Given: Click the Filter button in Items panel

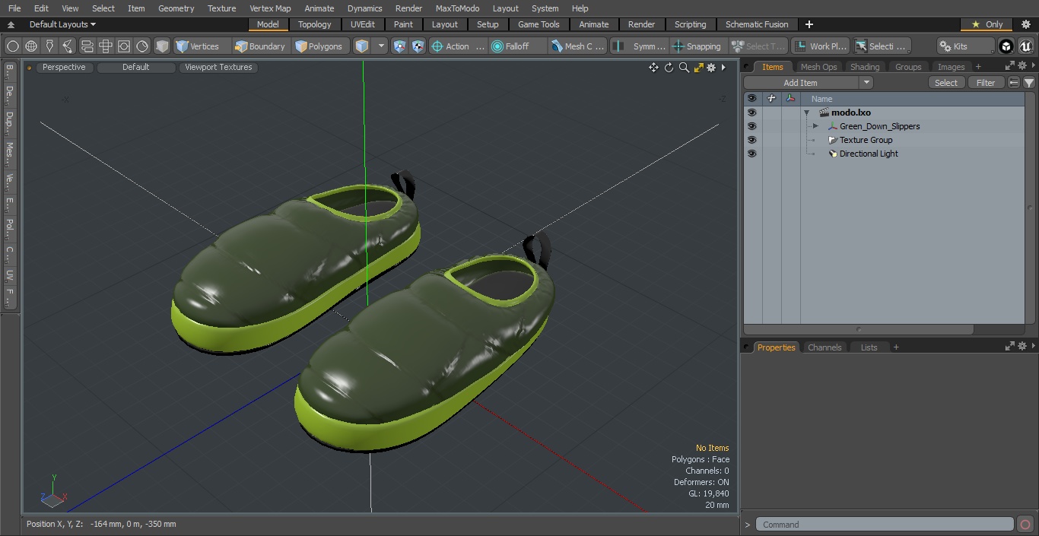Looking at the screenshot, I should tap(986, 83).
